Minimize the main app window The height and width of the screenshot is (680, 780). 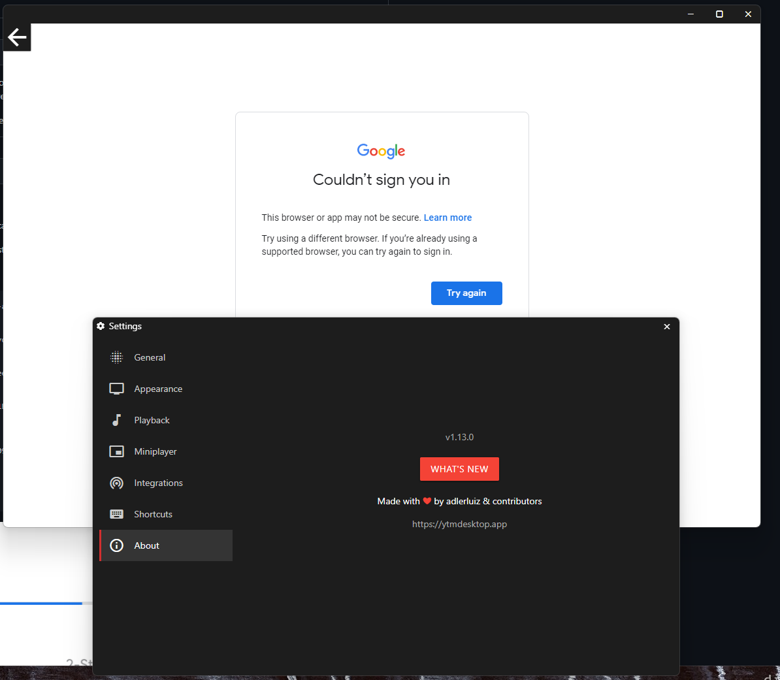(x=691, y=14)
